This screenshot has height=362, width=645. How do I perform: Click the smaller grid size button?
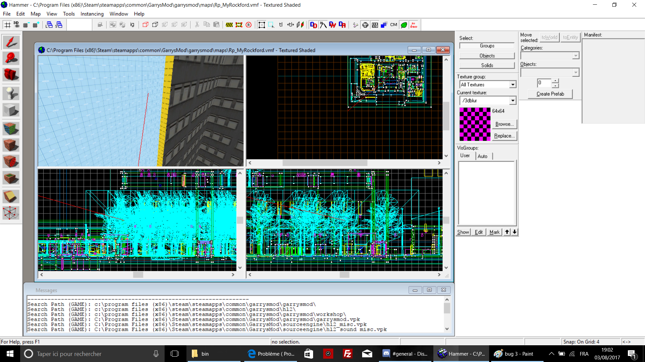26,25
